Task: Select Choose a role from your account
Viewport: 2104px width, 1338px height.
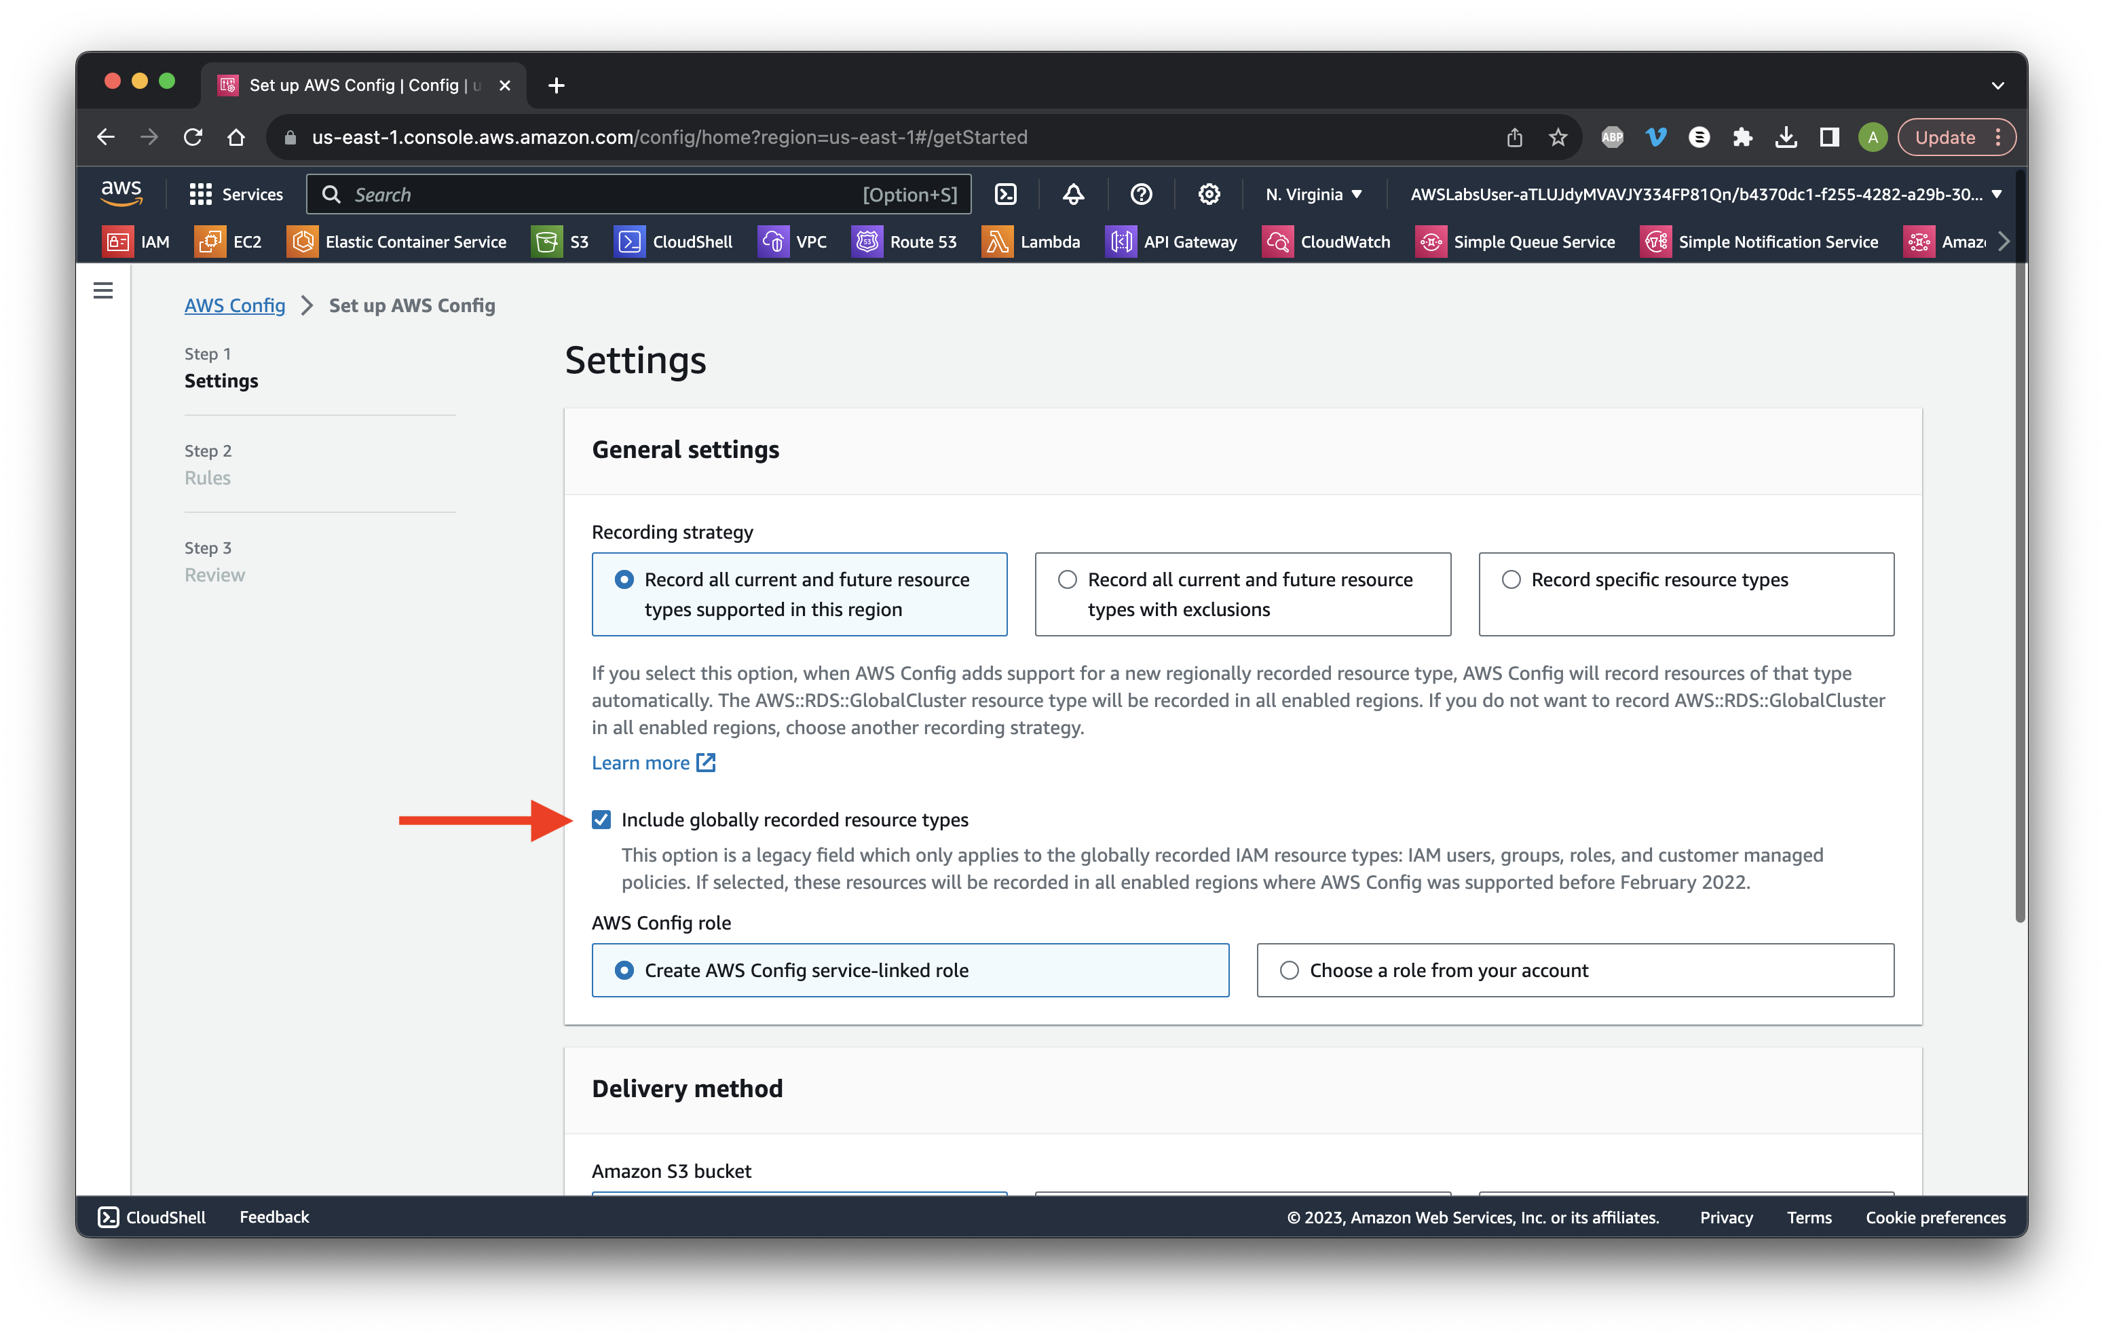Action: coord(1575,970)
